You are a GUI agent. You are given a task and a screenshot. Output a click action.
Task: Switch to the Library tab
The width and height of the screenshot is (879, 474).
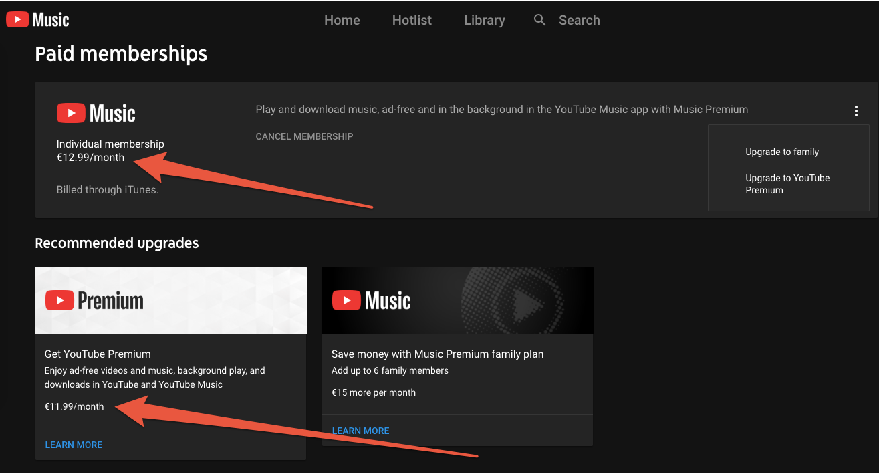485,20
